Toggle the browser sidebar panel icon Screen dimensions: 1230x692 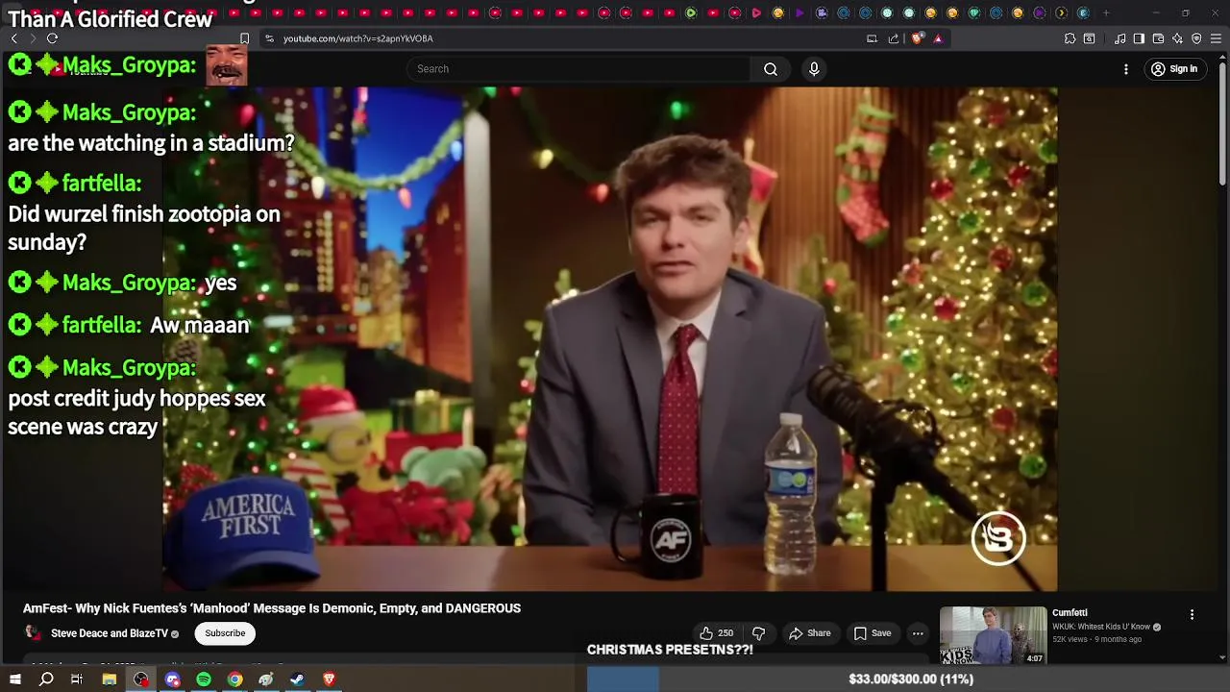(1139, 38)
